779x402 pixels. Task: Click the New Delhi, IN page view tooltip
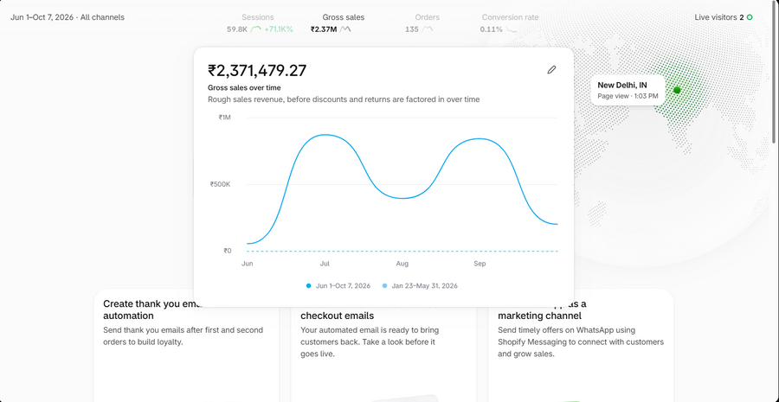pyautogui.click(x=628, y=90)
